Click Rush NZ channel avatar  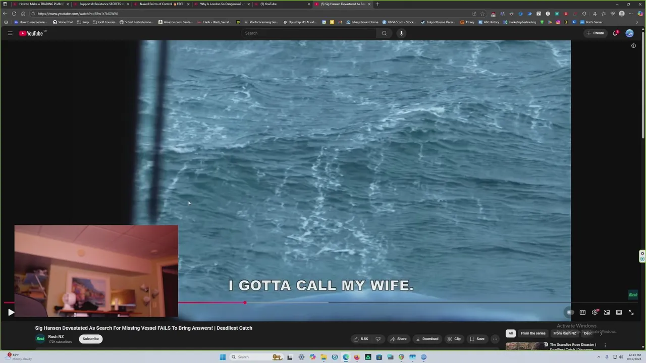40,339
